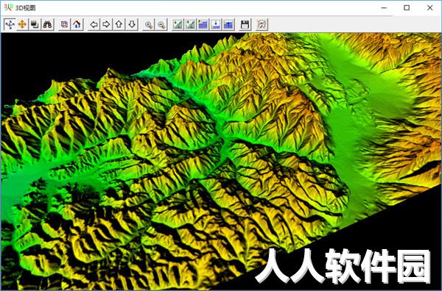Click the first green terrain chart icon

(178, 24)
